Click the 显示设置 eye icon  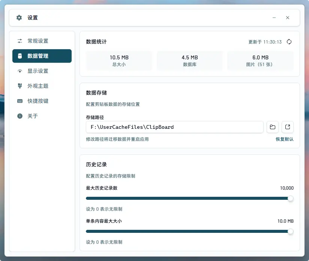tap(19, 71)
